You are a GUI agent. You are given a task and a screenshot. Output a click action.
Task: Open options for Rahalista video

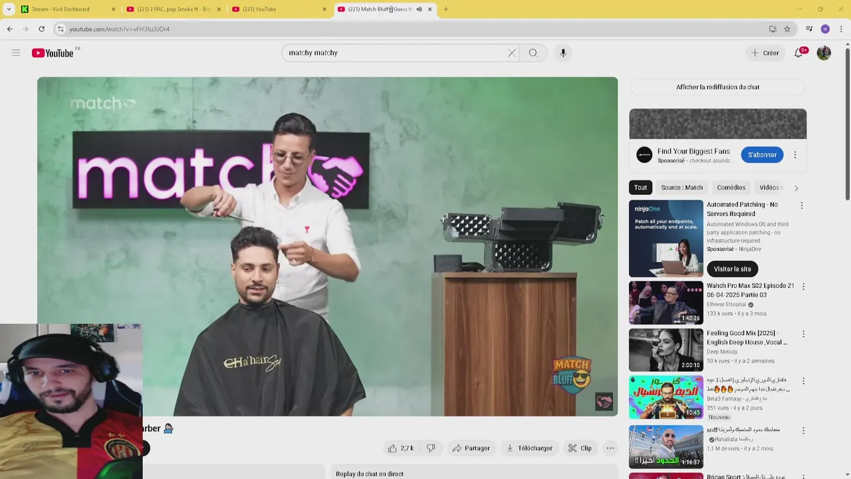pyautogui.click(x=803, y=431)
